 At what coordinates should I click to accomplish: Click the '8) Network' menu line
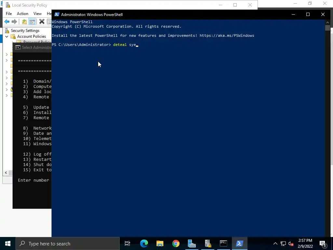tap(37, 128)
